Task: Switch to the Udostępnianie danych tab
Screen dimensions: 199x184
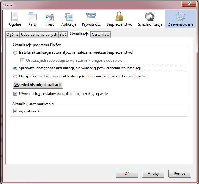Action: pos(39,35)
